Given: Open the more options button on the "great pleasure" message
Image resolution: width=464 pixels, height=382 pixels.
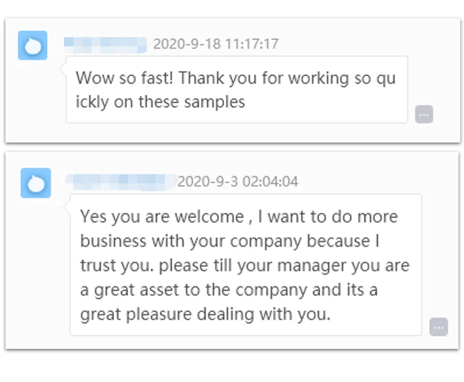Looking at the screenshot, I should click(438, 327).
